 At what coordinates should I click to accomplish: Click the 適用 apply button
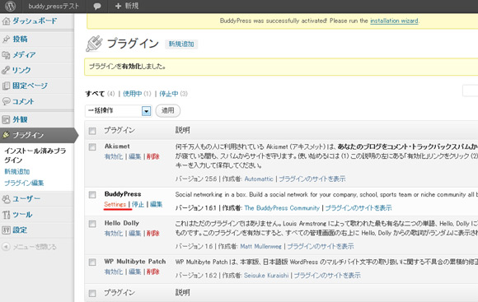coord(168,110)
